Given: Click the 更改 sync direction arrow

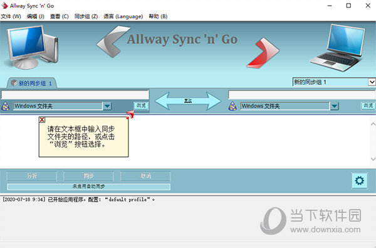Looking at the screenshot, I should pyautogui.click(x=188, y=100).
